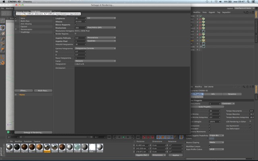Open the Apple menu

[4, 2]
